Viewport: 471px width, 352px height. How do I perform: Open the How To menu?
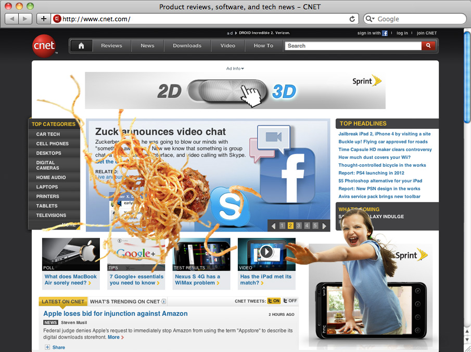pyautogui.click(x=263, y=46)
